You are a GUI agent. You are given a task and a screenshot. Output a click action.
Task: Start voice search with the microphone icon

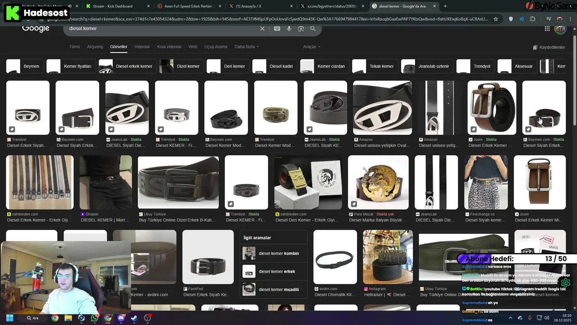point(289,28)
